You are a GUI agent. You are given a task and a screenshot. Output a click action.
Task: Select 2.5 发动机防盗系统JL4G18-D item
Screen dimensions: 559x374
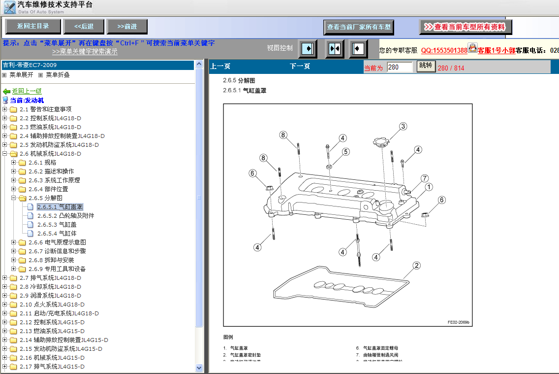(59, 145)
